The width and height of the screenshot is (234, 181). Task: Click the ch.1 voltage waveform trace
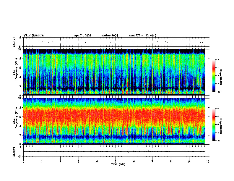point(114,42)
